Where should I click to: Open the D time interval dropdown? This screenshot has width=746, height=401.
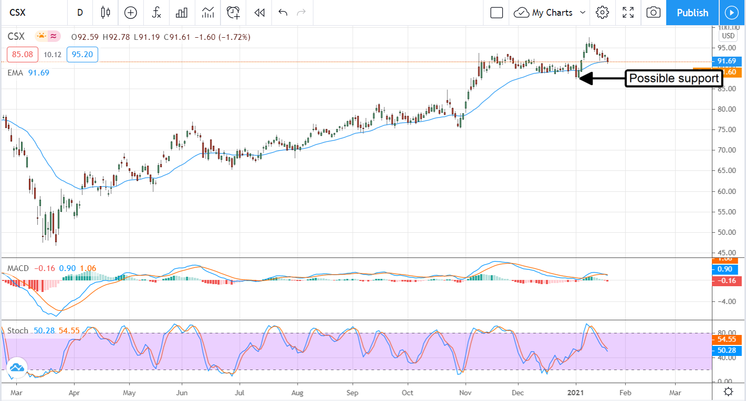pos(80,13)
